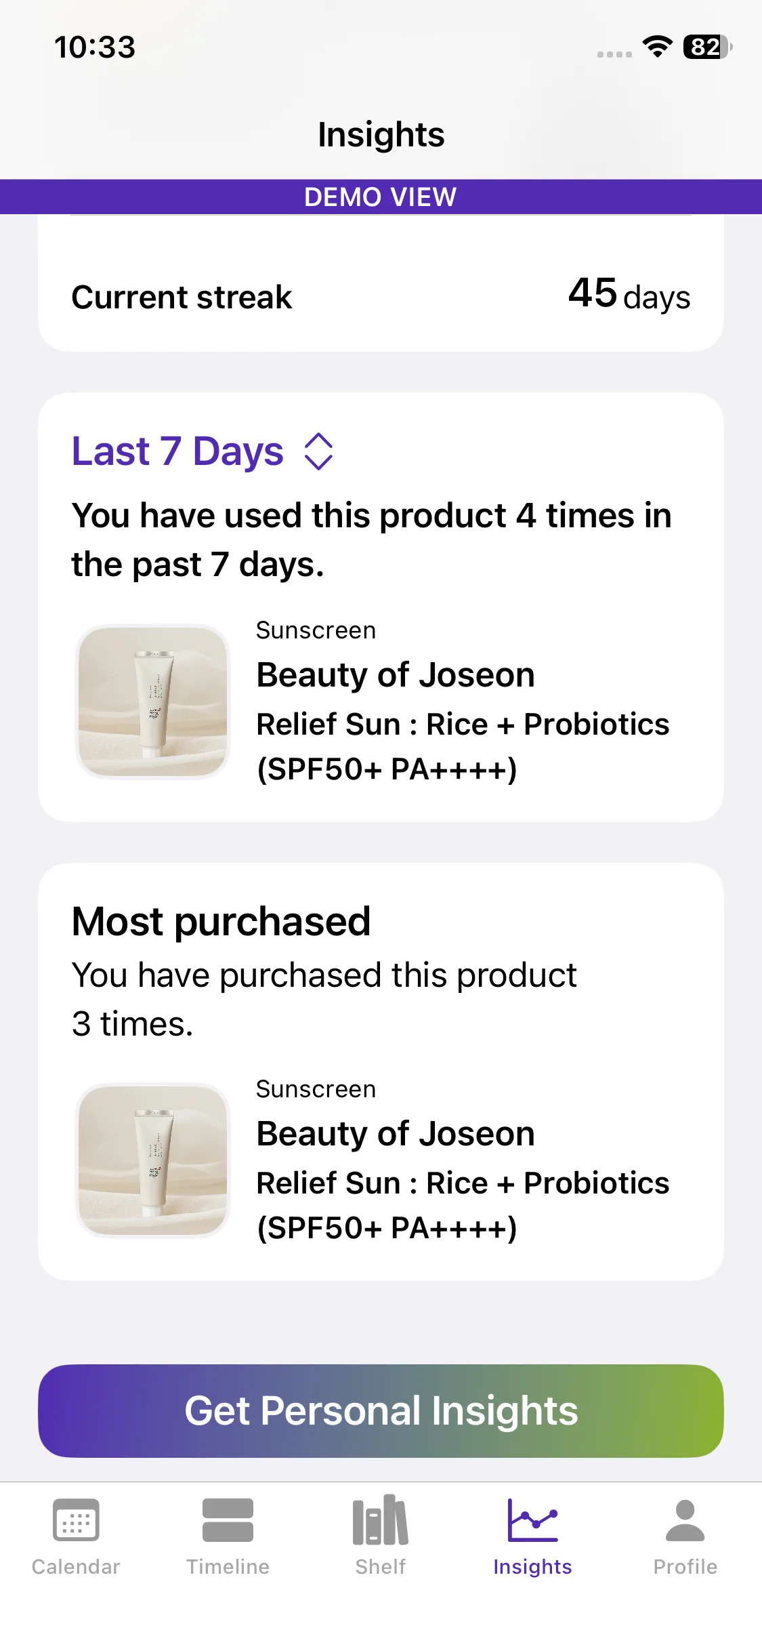Open sunscreen thumbnail in Most purchased card
This screenshot has height=1651, width=762.
click(153, 1160)
